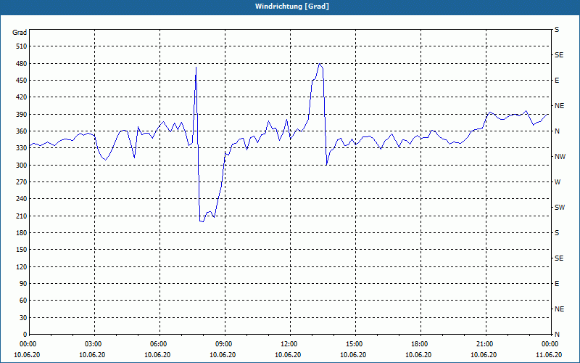Click the 15:00 time label
This screenshot has width=580, height=363.
(355, 344)
